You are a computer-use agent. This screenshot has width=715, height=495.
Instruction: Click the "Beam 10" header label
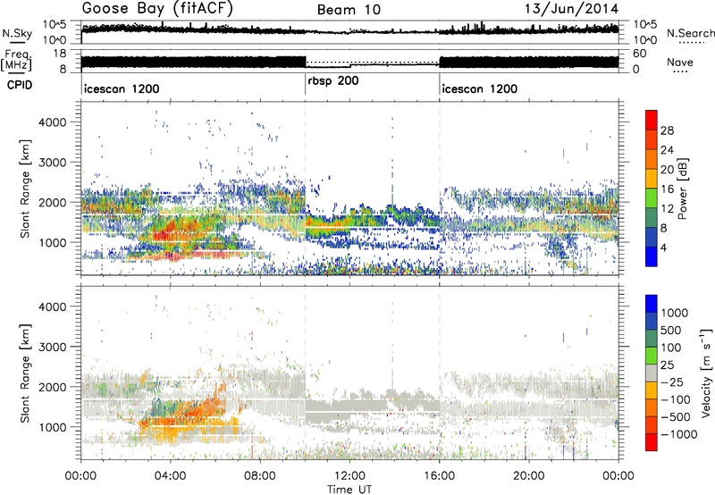point(349,10)
